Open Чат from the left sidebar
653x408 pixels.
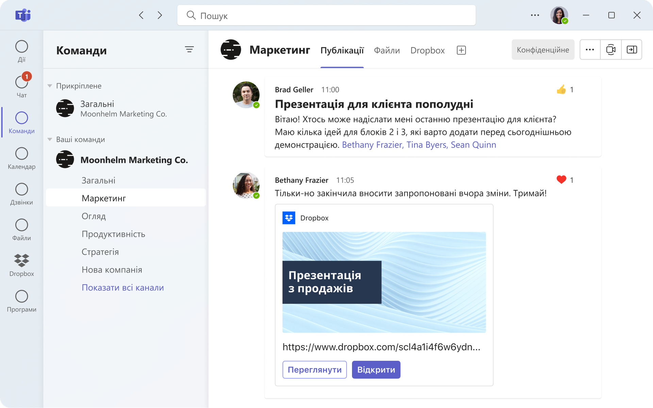21,85
